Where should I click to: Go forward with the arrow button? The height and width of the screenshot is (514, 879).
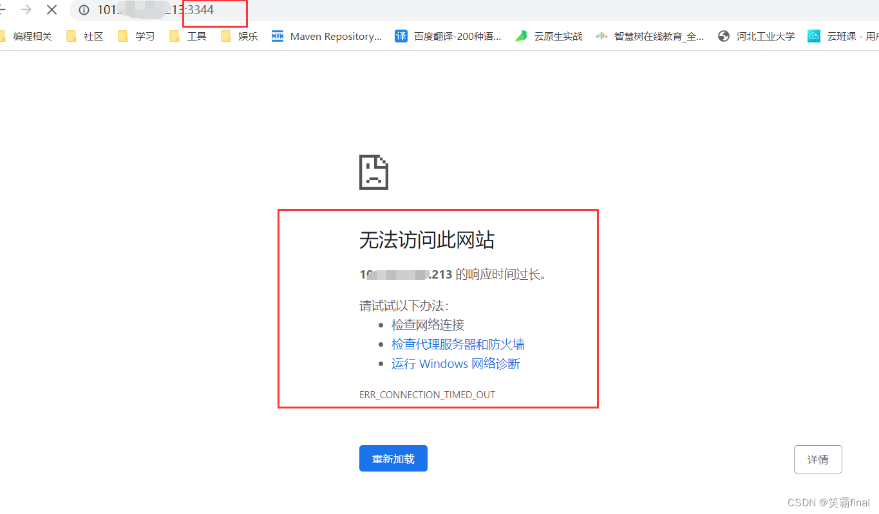(x=26, y=10)
